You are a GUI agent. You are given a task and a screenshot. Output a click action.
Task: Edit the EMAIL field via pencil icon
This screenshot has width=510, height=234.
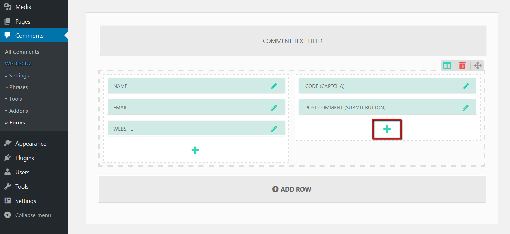pyautogui.click(x=274, y=108)
